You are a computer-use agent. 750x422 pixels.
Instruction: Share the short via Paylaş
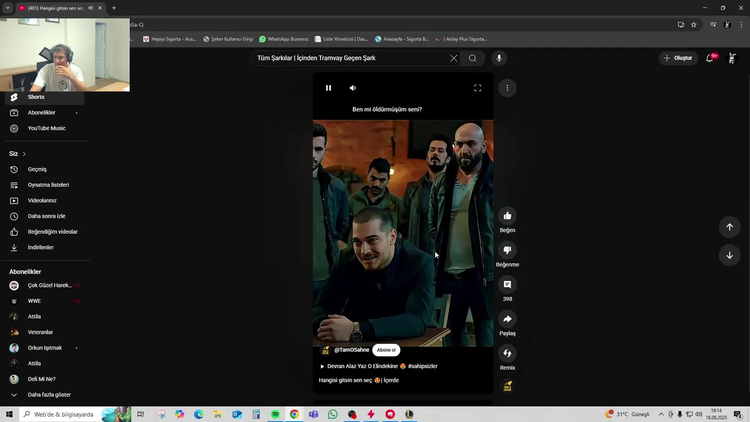click(x=507, y=319)
